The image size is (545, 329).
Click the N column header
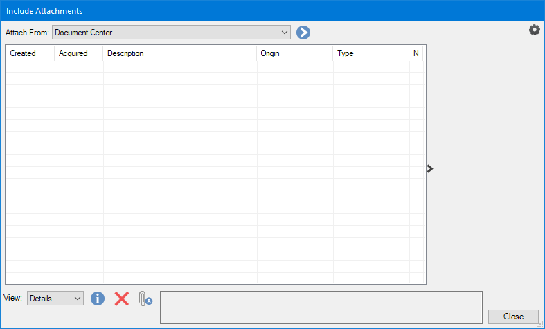coord(416,53)
